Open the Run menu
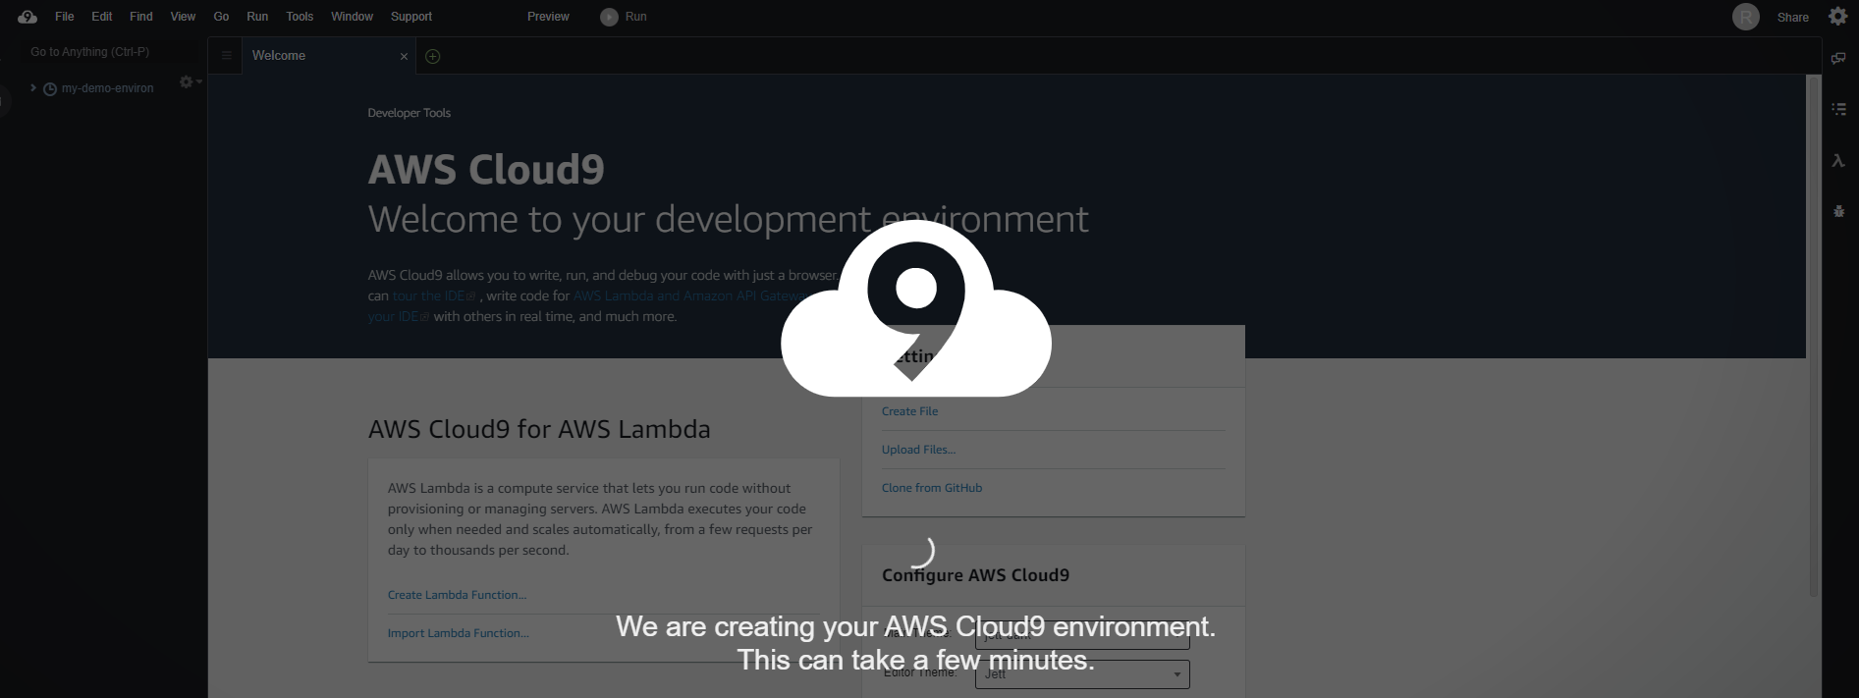The image size is (1859, 698). pyautogui.click(x=257, y=17)
